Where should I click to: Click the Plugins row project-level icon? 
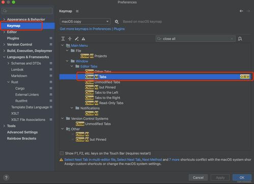click(51, 38)
